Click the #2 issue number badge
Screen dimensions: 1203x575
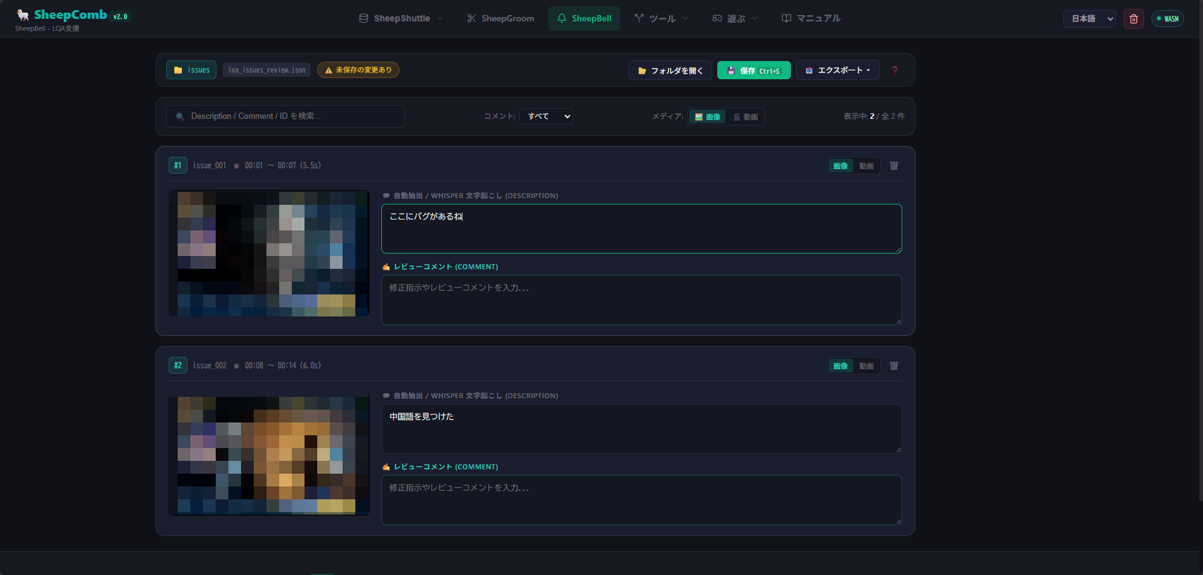point(177,366)
